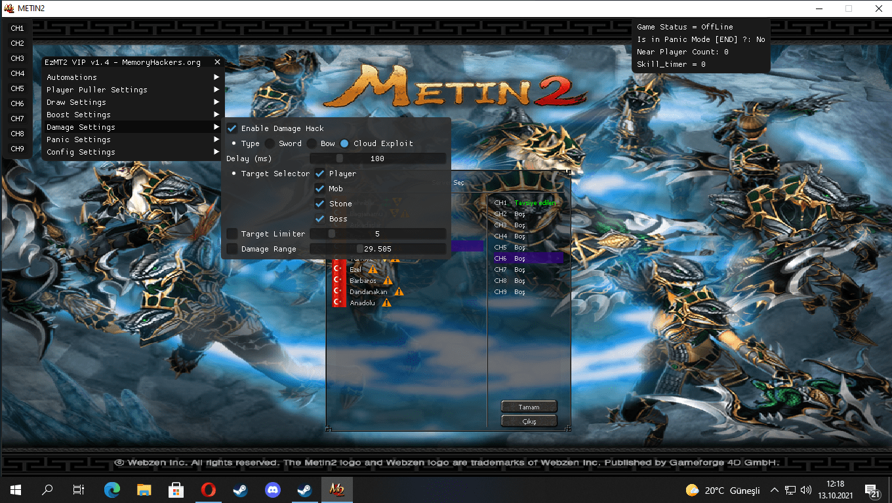Open the notification center icon
The width and height of the screenshot is (892, 503).
(x=872, y=491)
